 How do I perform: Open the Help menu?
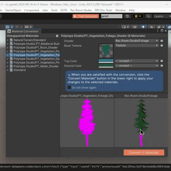(x=132, y=10)
